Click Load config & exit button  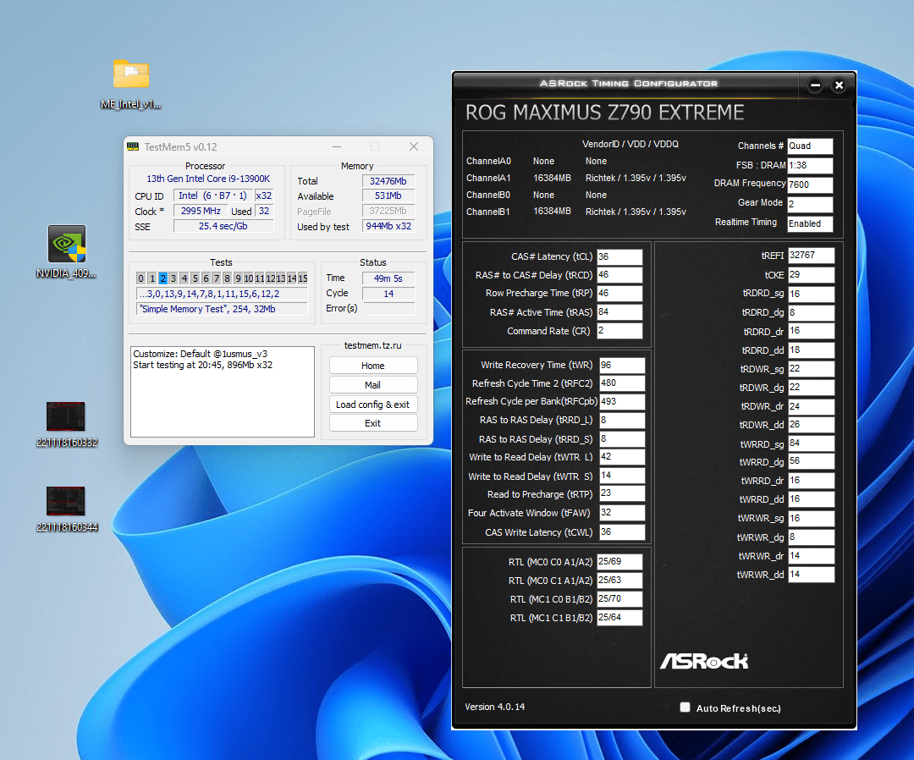pos(373,404)
